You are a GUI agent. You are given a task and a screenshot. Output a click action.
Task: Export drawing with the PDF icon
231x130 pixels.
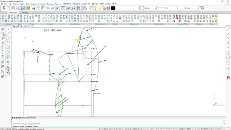click(x=4, y=8)
